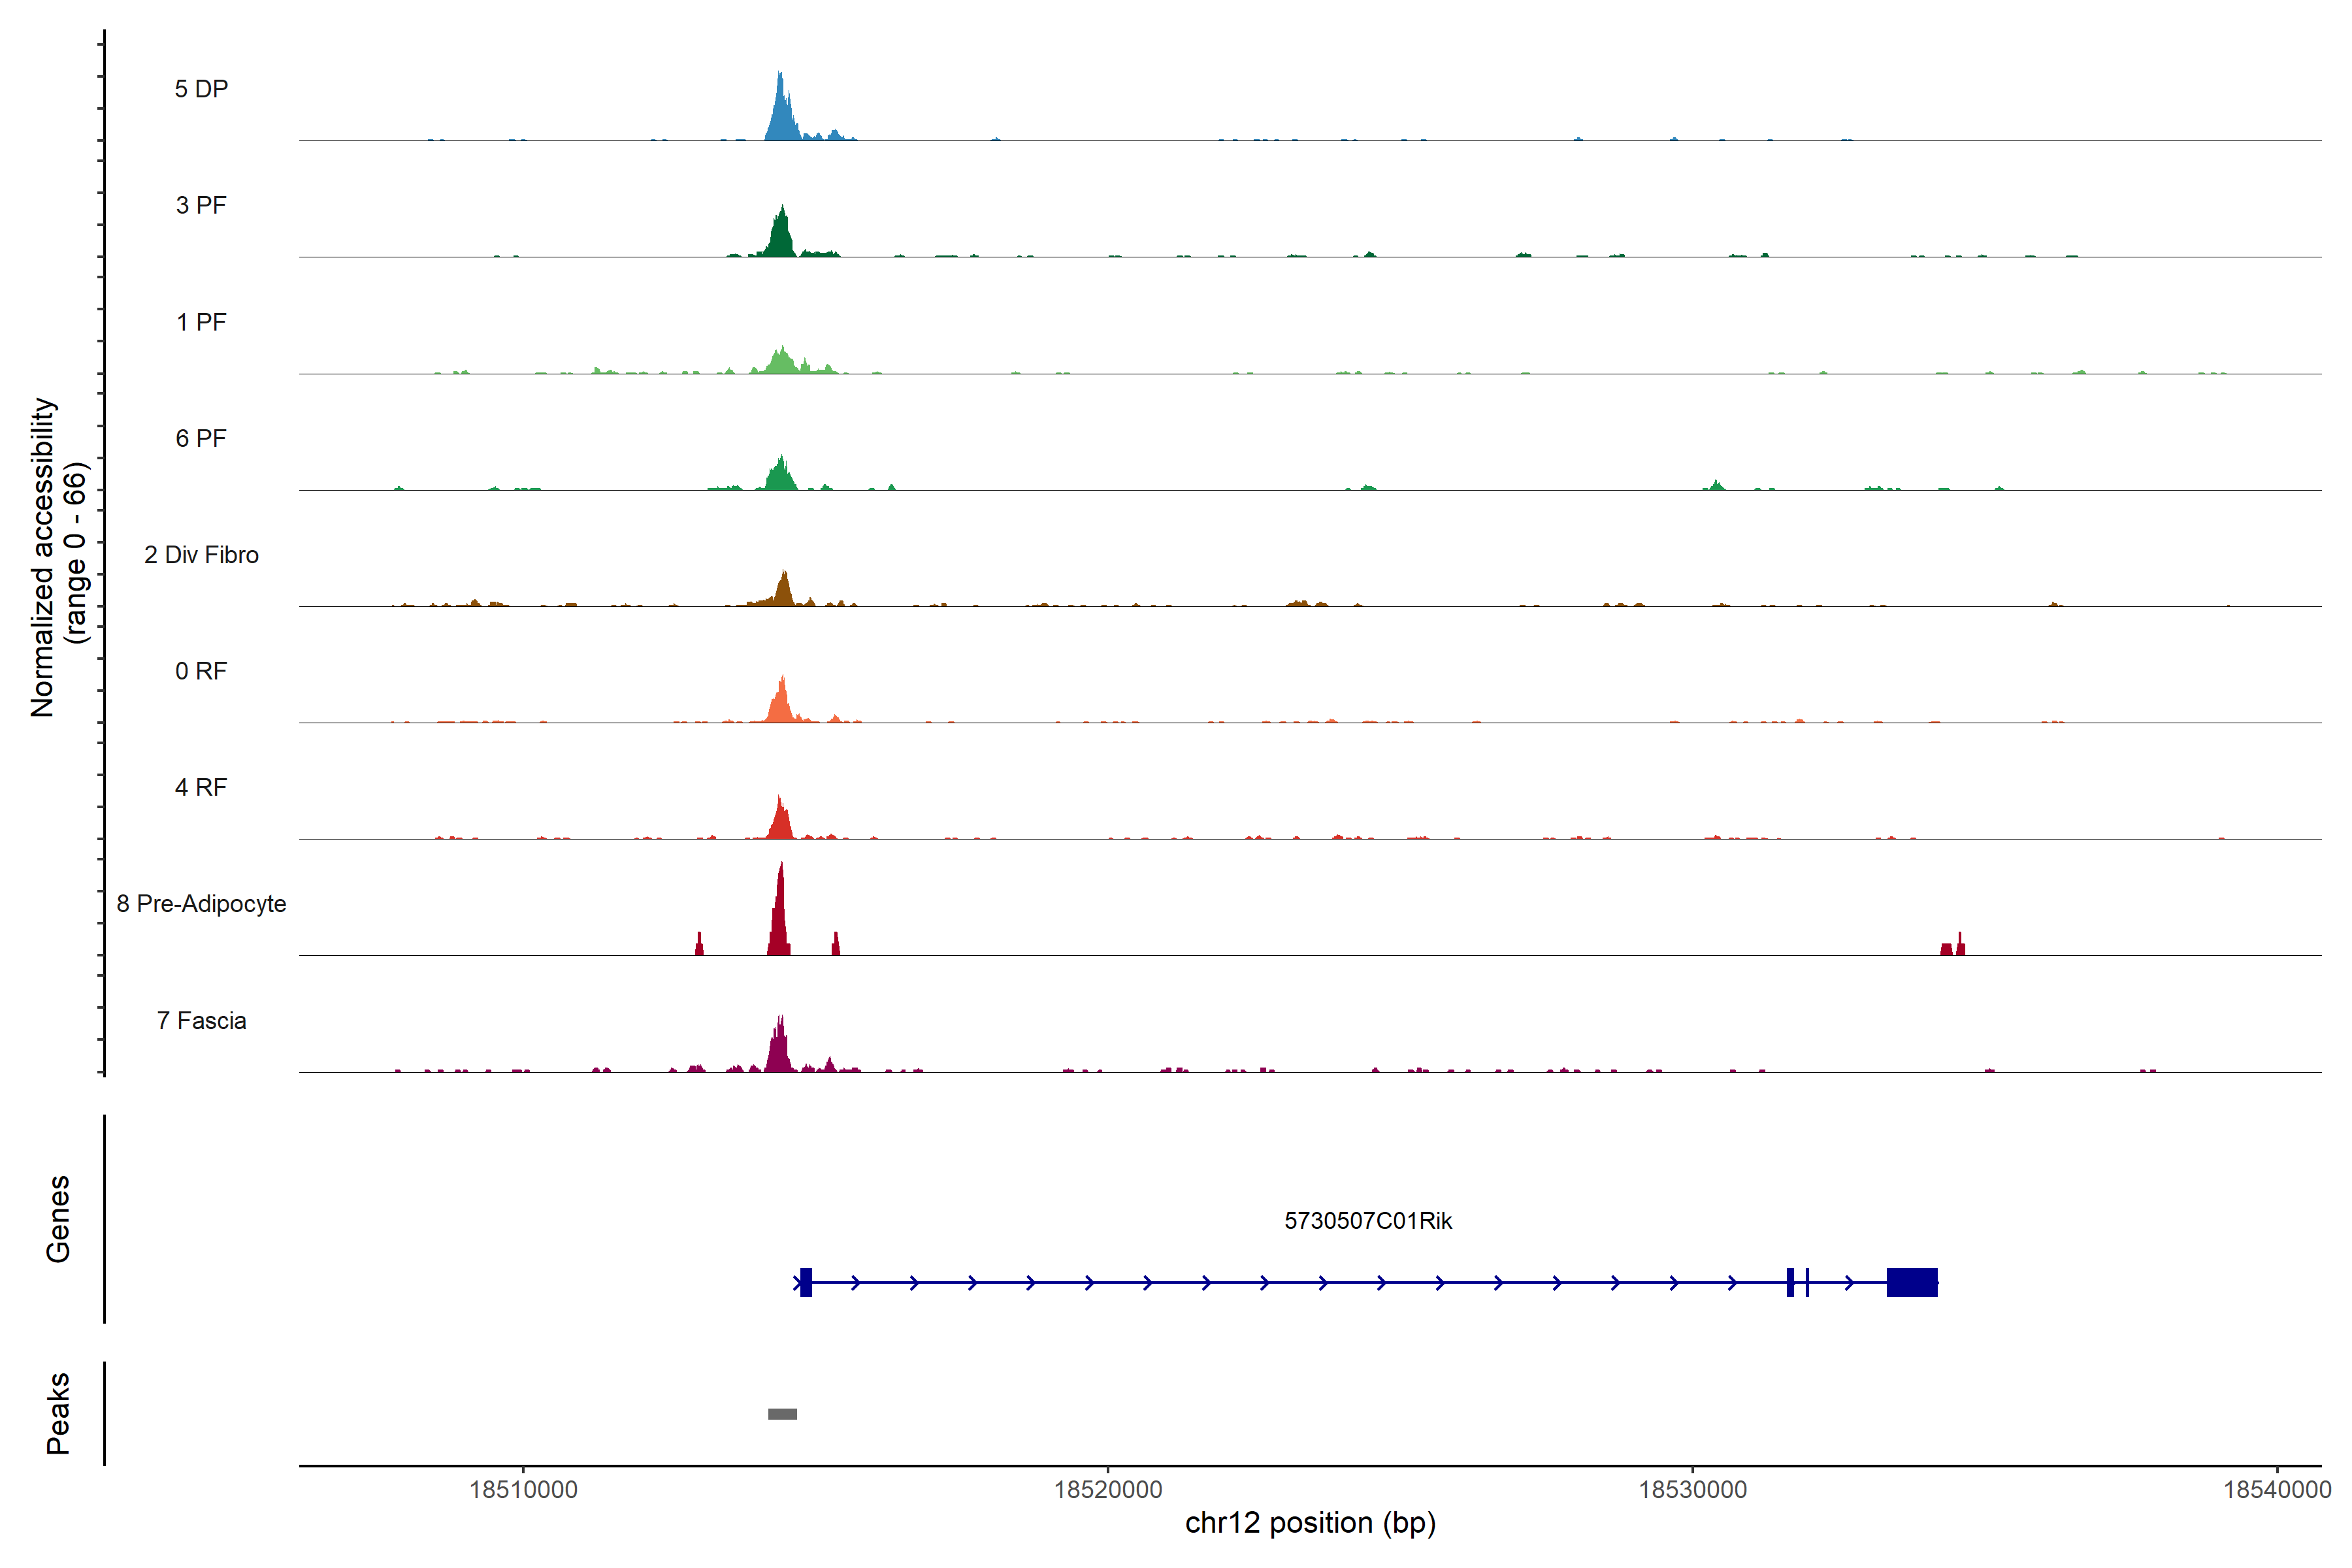Click the first exon of gene
Screen dimensions: 2352x1568
(x=806, y=1282)
